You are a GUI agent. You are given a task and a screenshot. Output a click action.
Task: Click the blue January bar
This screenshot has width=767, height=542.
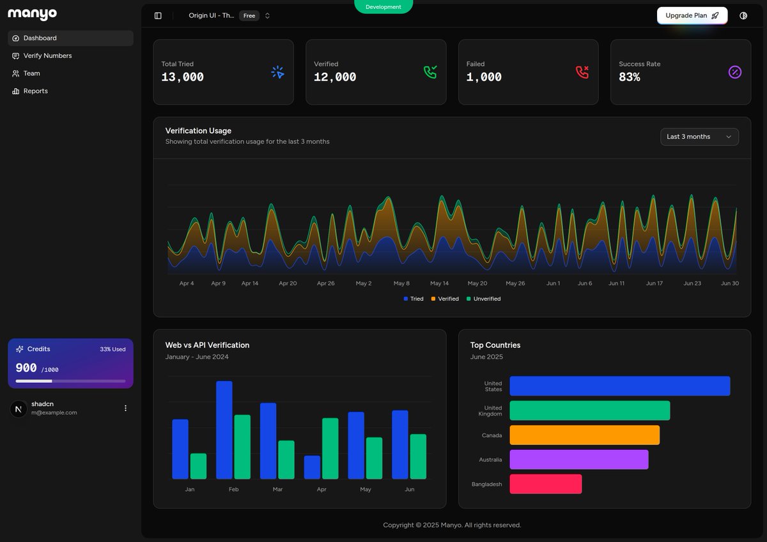(x=180, y=449)
